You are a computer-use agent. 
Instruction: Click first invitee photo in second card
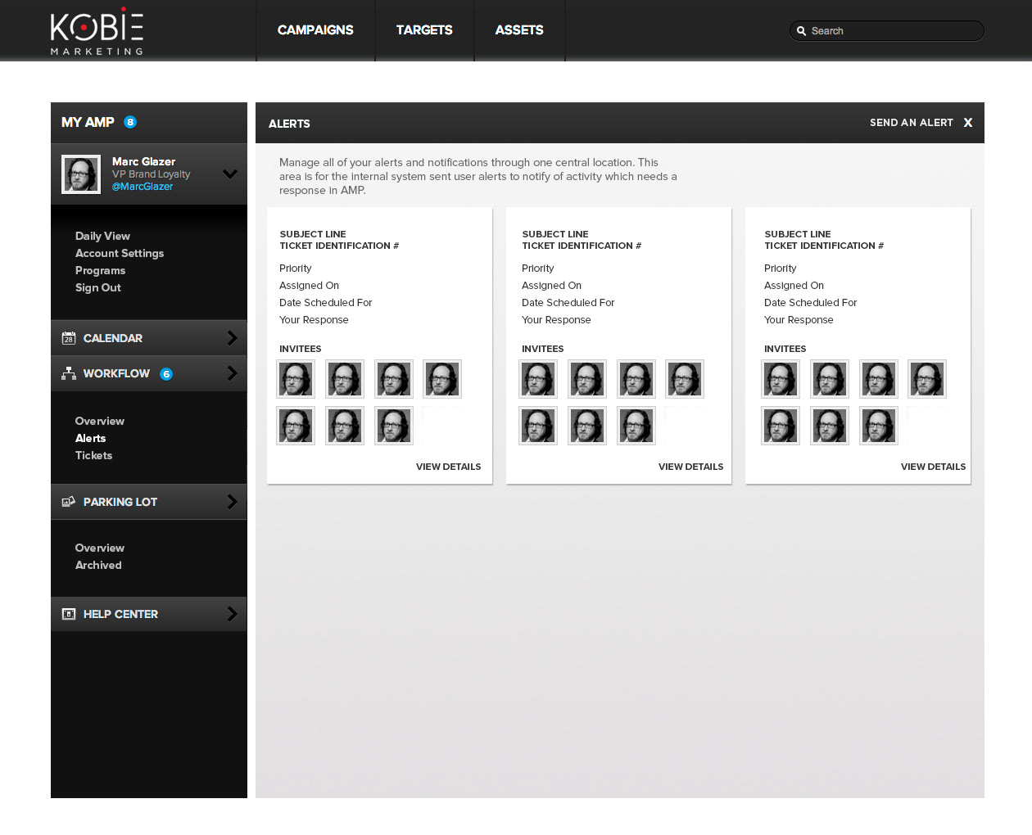pyautogui.click(x=538, y=379)
